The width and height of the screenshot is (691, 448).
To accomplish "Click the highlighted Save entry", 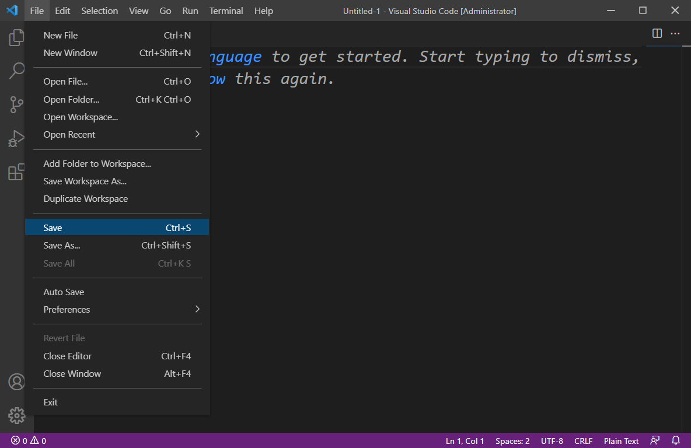I will (x=117, y=228).
